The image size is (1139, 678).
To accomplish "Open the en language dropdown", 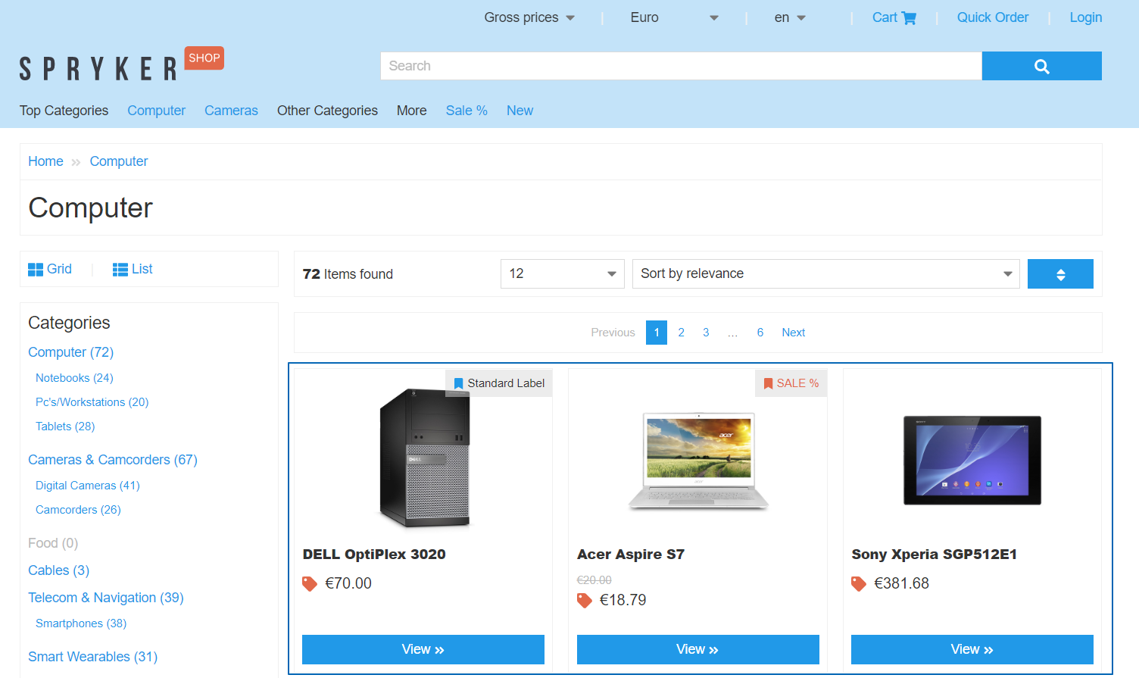I will click(x=790, y=17).
